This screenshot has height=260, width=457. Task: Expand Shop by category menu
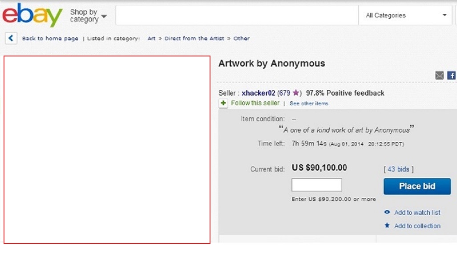[x=88, y=16]
